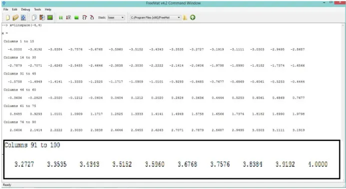Click the value -1.6566
This screenshot has height=189, width=346.
click(x=298, y=66)
